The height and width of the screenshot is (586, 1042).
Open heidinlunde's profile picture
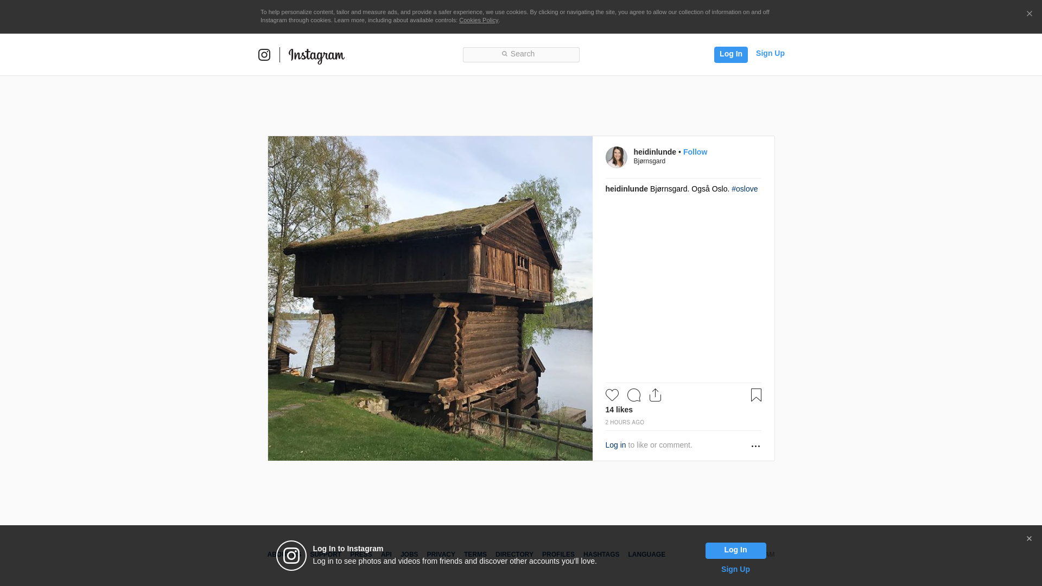(616, 157)
